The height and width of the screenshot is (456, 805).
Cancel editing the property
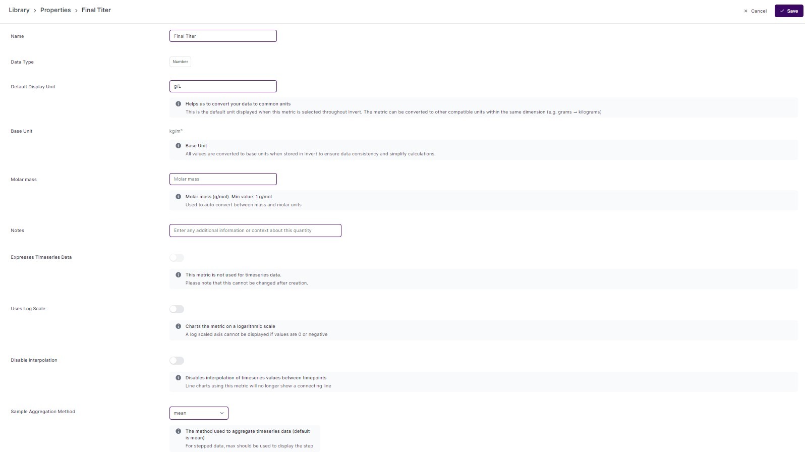coord(755,11)
